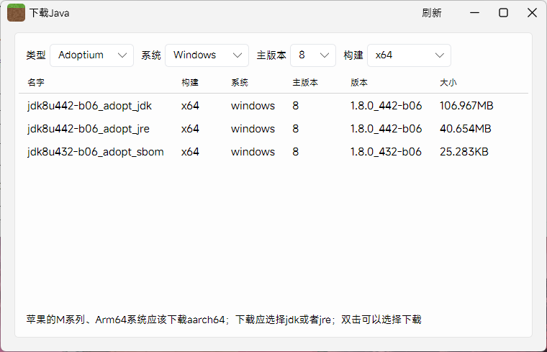This screenshot has width=547, height=352.
Task: Click the 1.8.0_432-b06 version cell
Action: coord(386,152)
